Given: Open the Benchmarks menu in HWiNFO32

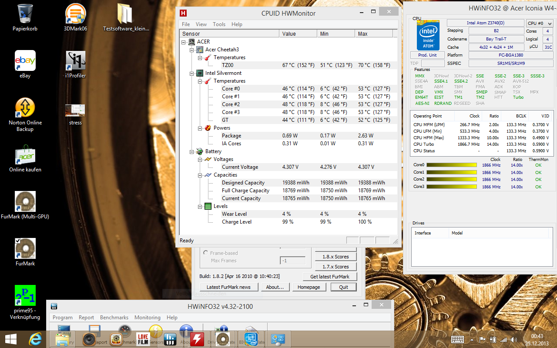Looking at the screenshot, I should (x=114, y=318).
